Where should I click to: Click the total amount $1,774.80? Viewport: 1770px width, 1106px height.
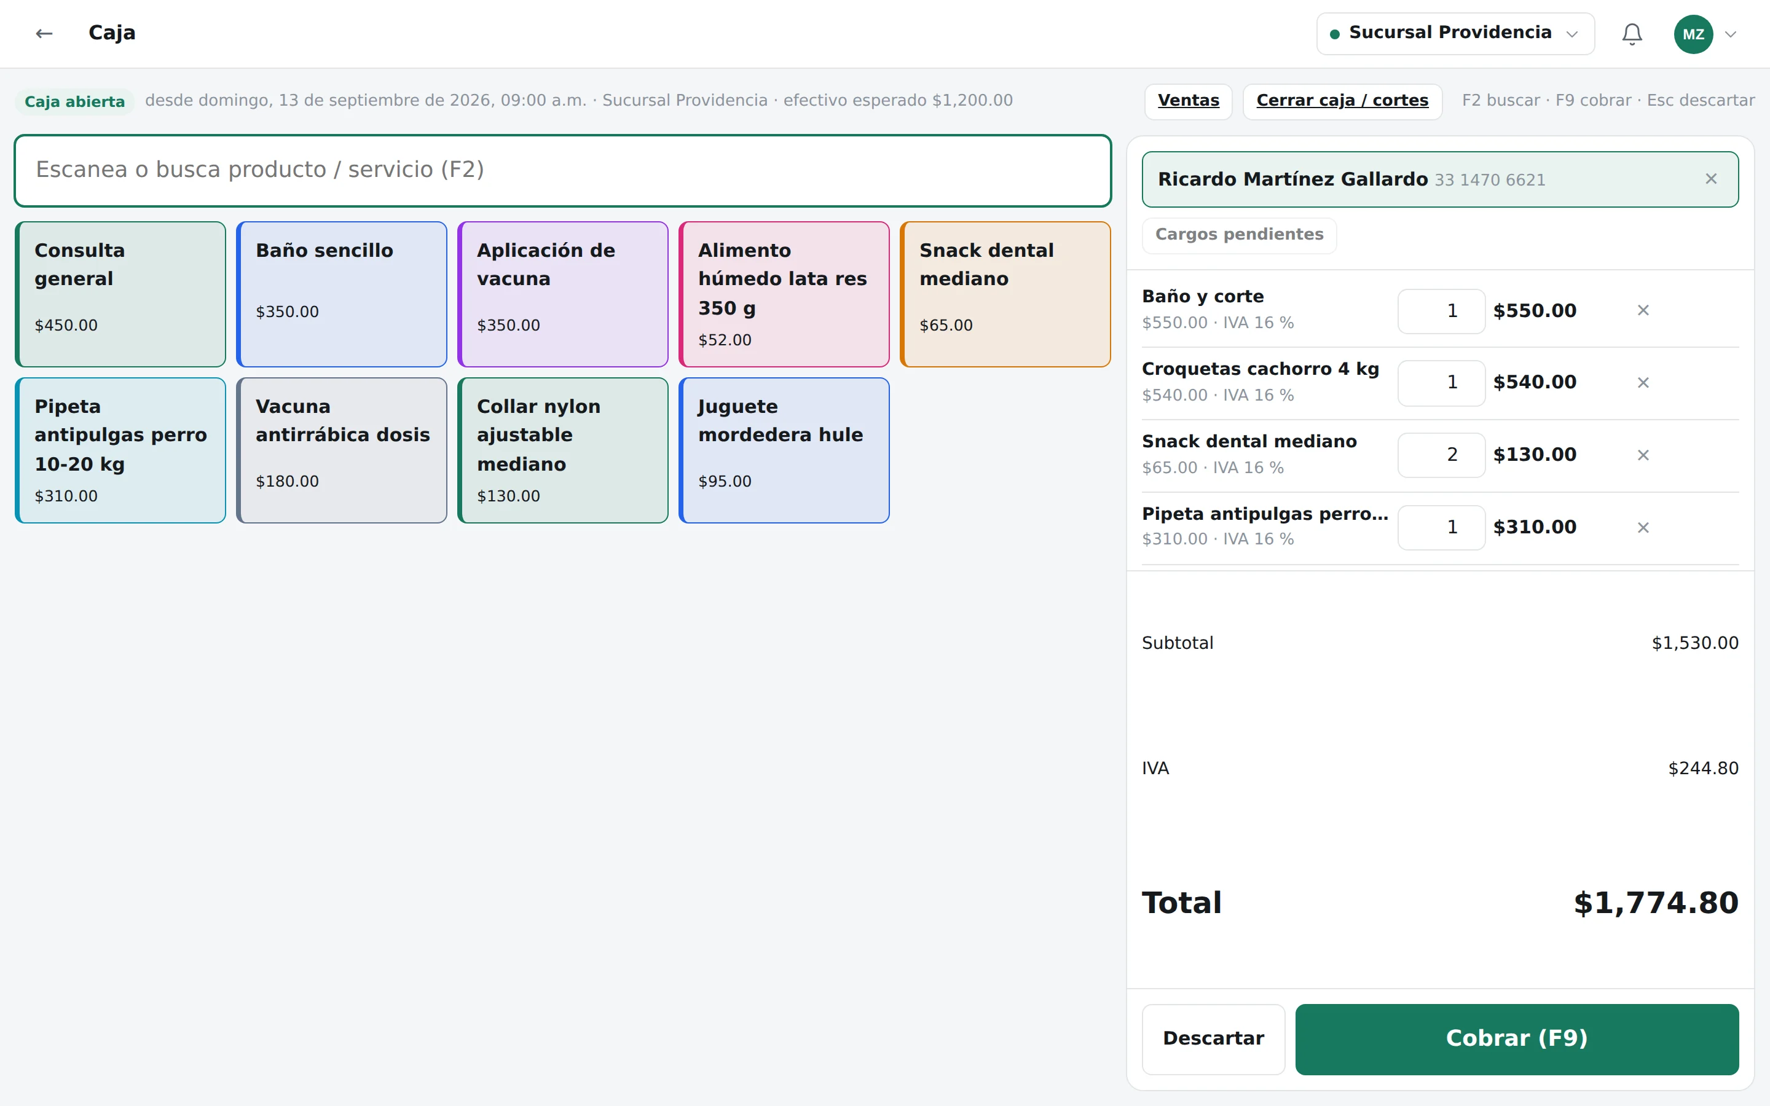tap(1656, 903)
